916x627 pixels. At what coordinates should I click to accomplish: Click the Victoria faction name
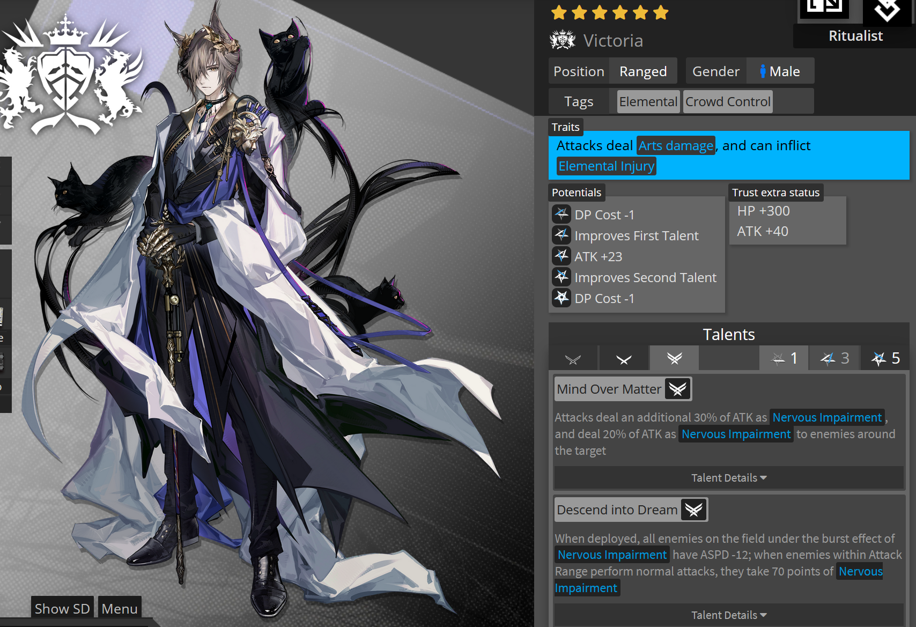point(613,41)
